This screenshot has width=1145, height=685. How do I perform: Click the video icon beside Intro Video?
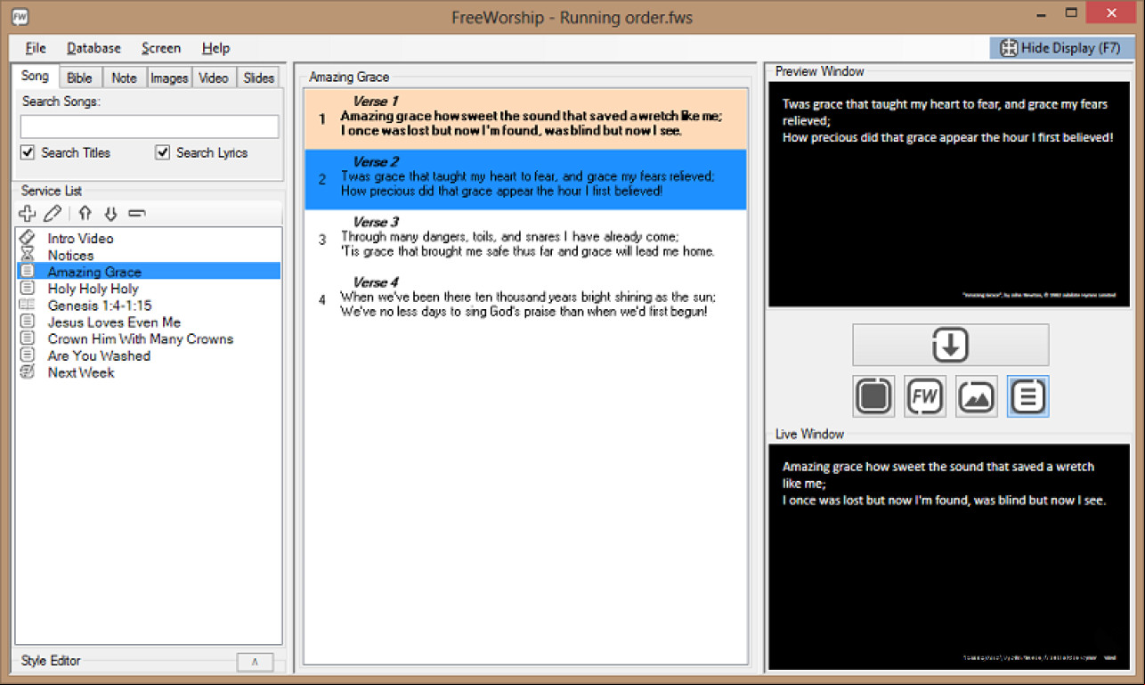pos(28,238)
